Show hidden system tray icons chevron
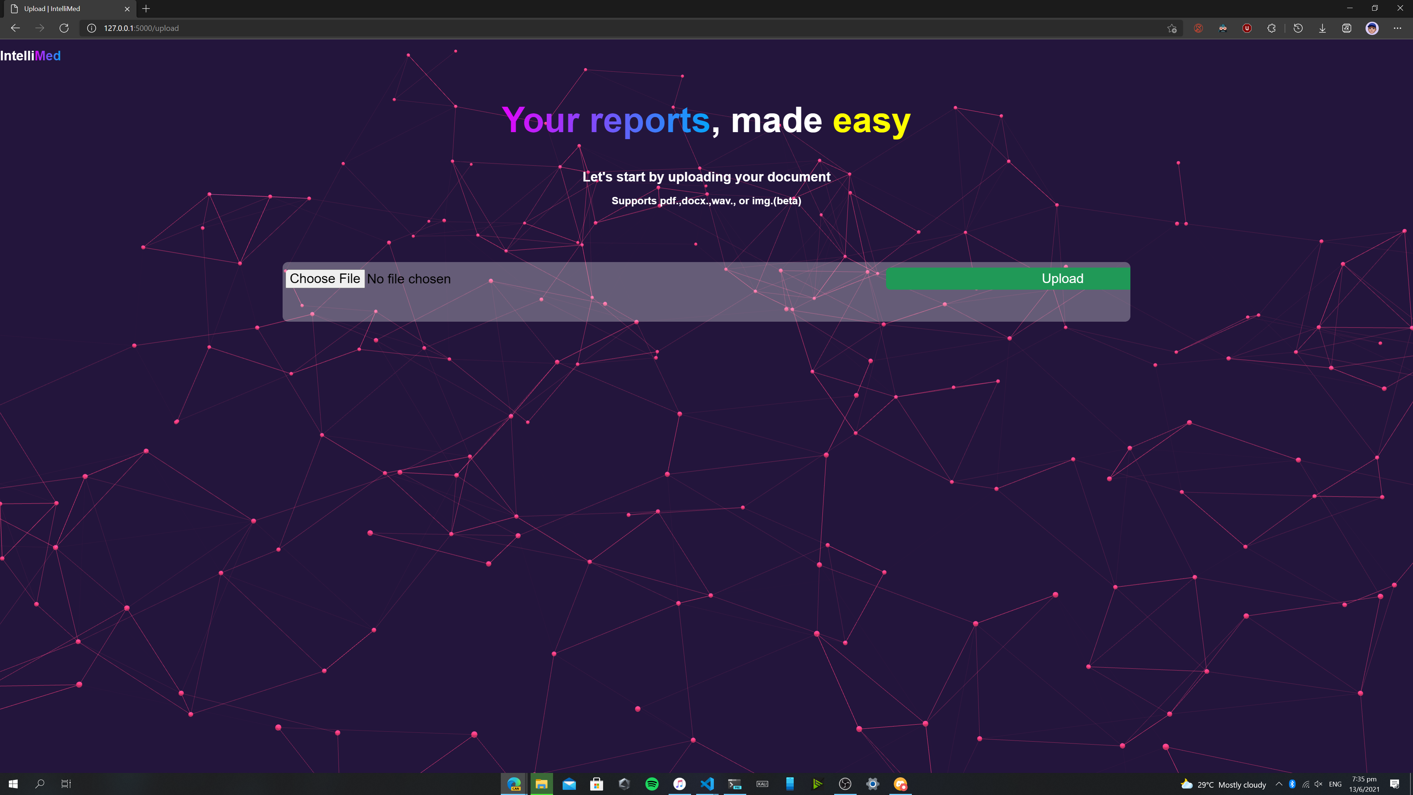The image size is (1413, 795). coord(1279,784)
